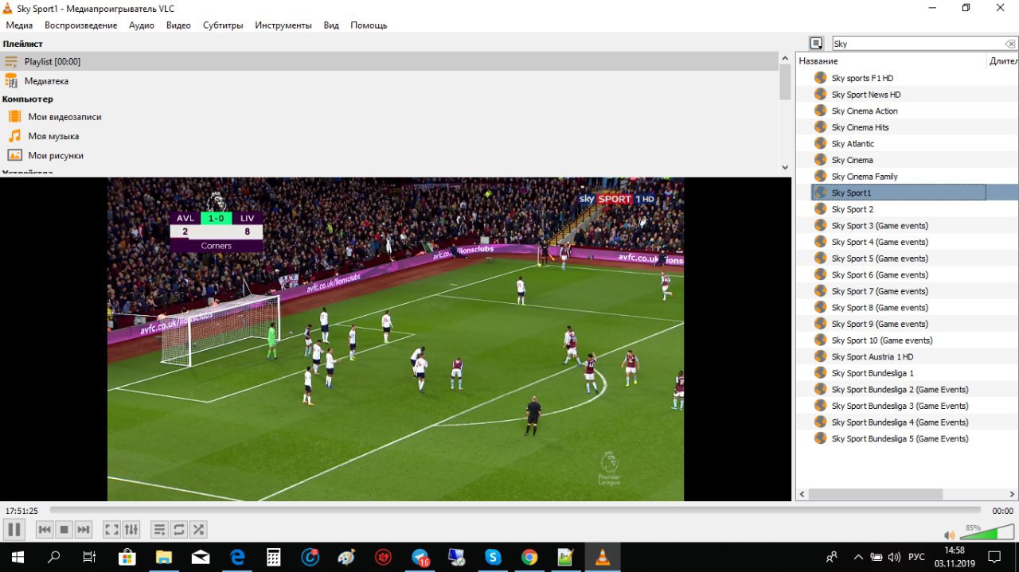Open the Аудио menu
Viewport: 1019px width, 572px height.
142,25
